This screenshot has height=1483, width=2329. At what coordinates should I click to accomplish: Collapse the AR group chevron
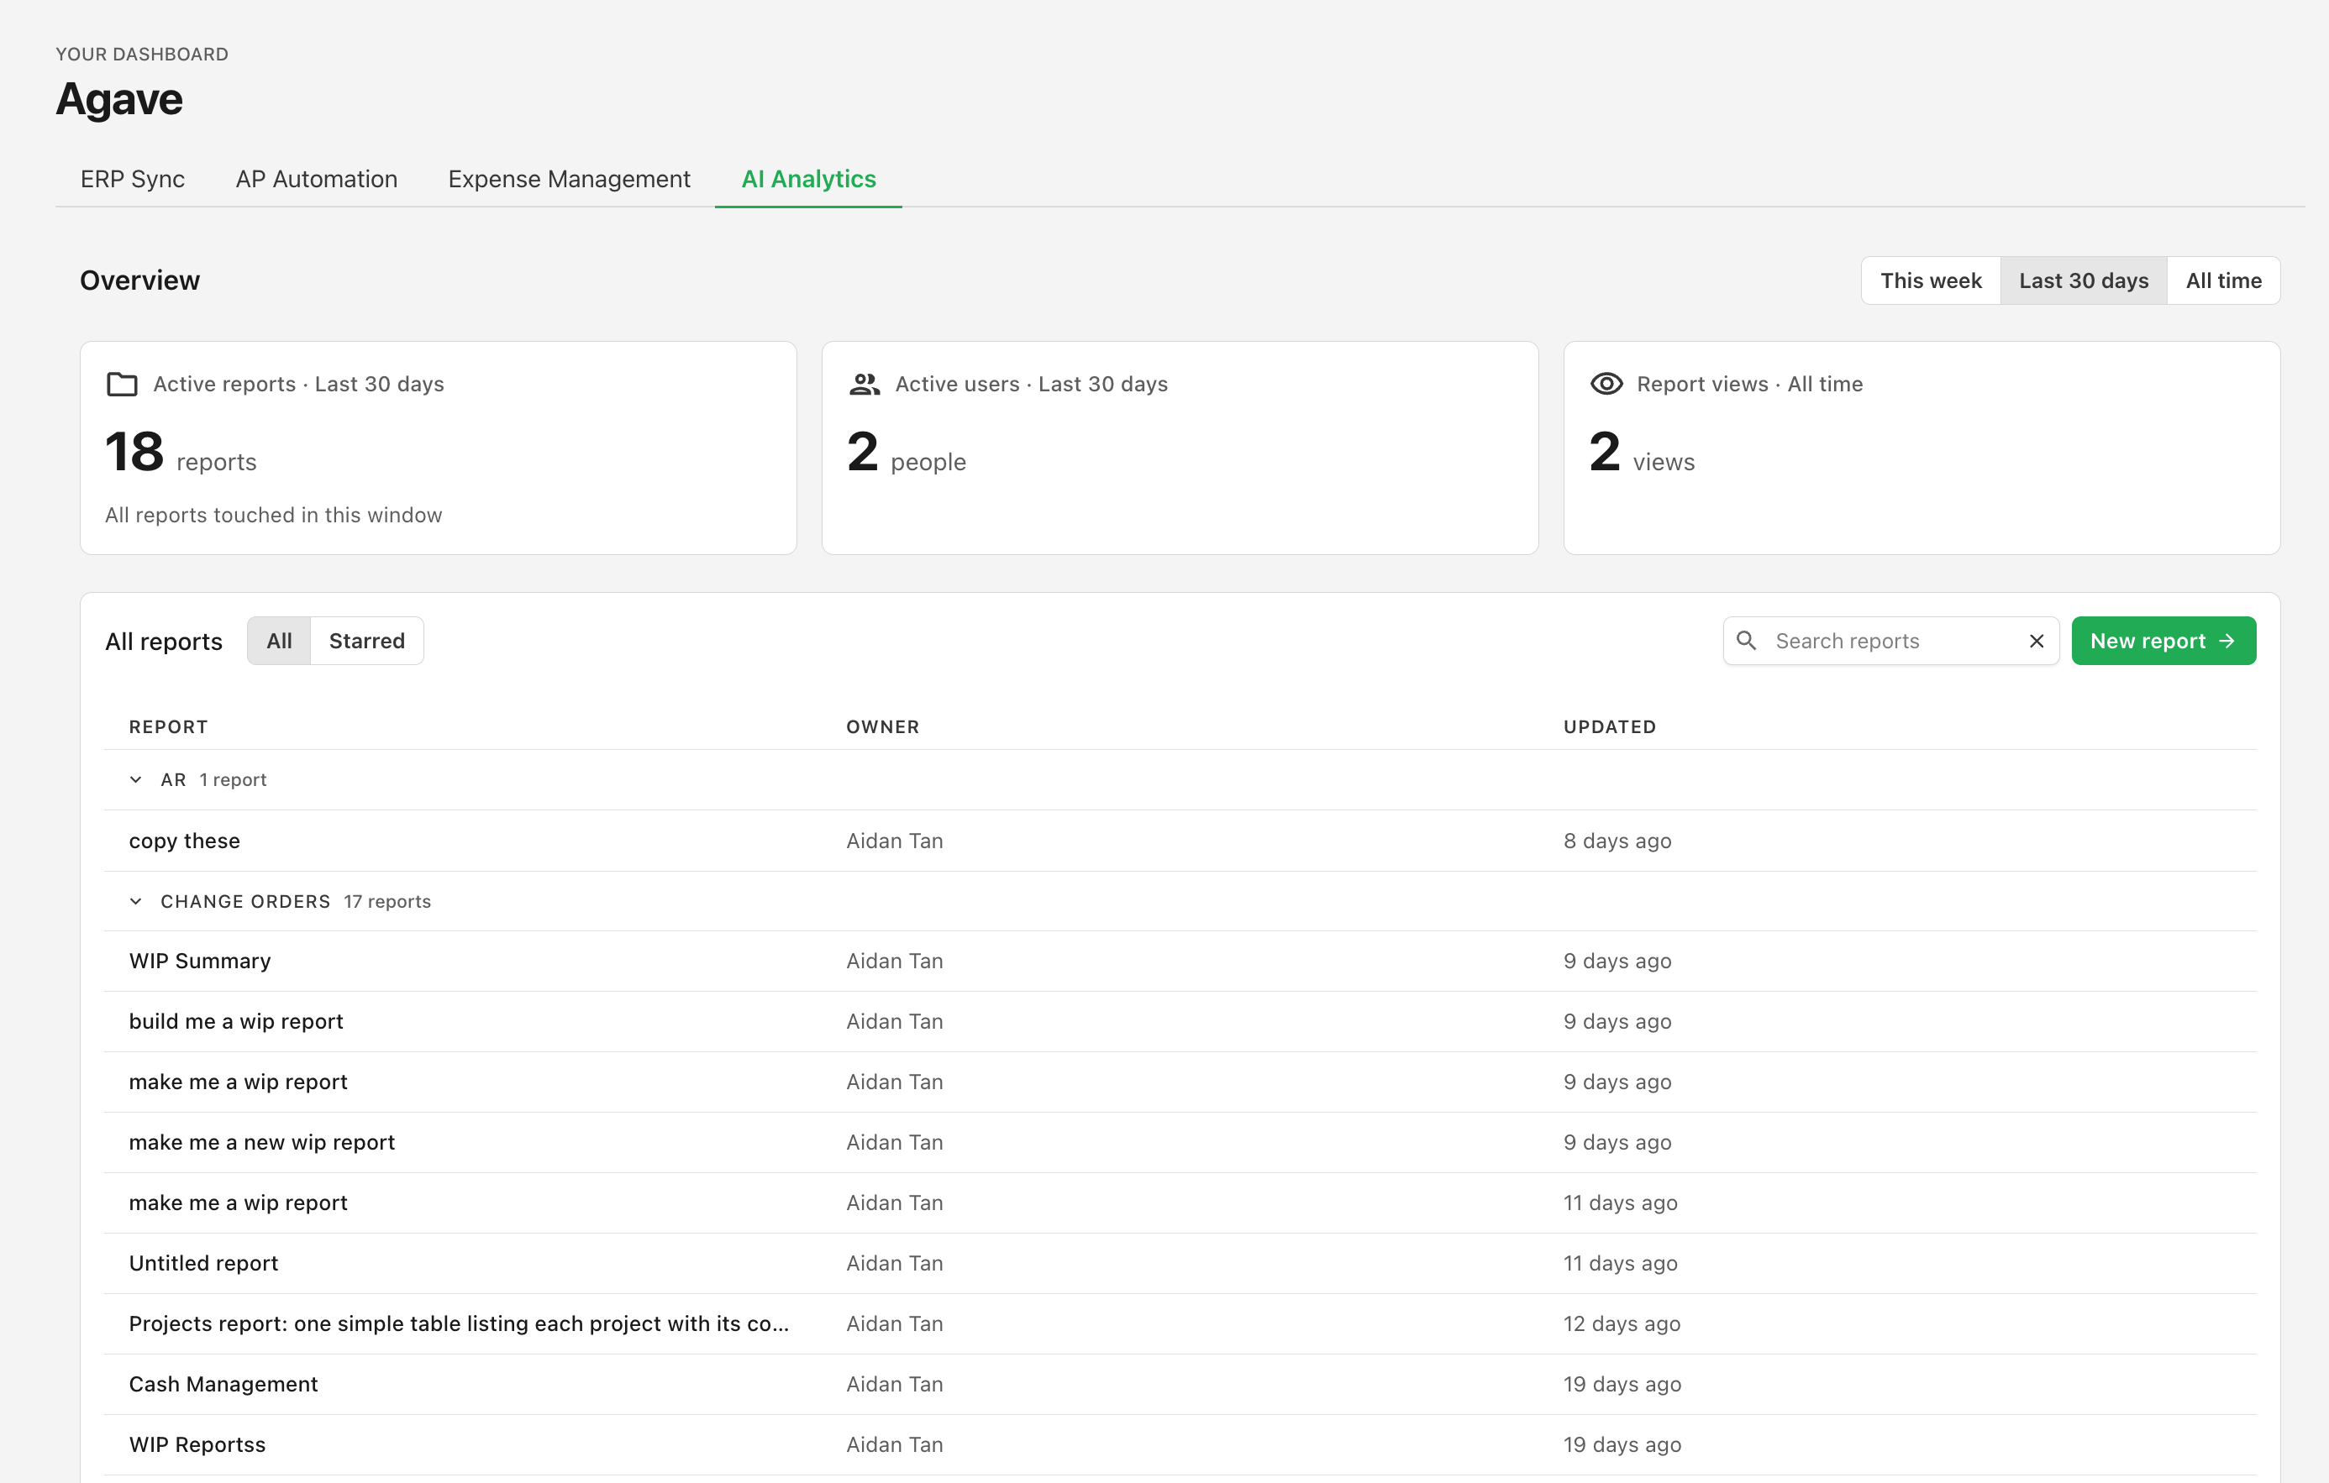click(135, 779)
